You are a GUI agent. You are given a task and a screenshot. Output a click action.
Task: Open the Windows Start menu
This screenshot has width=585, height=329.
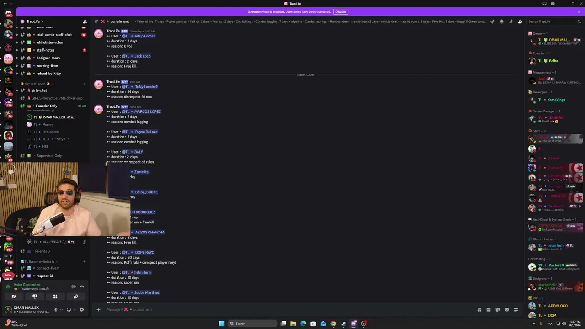click(x=222, y=324)
